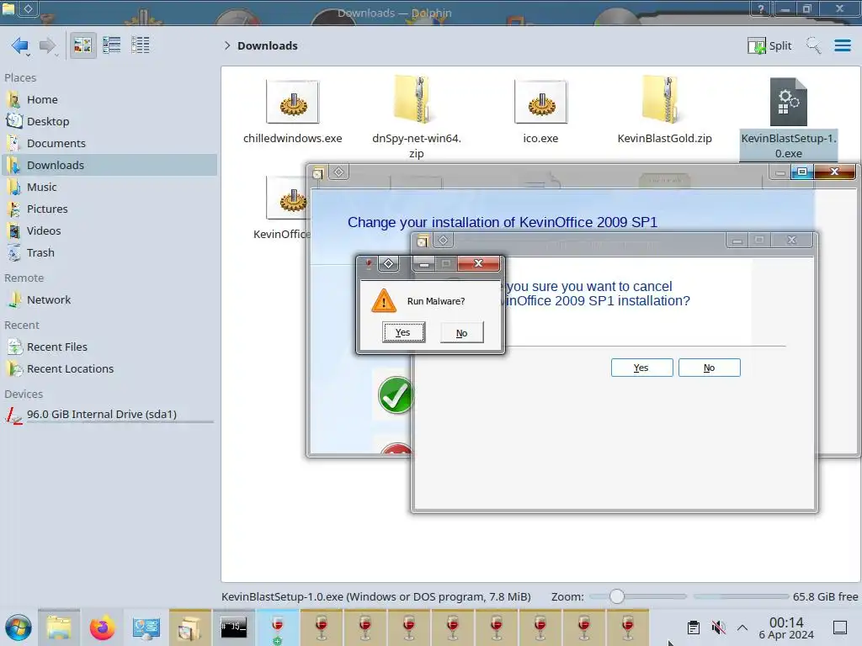
Task: Expand hidden system tray icons arrow
Action: pyautogui.click(x=742, y=627)
